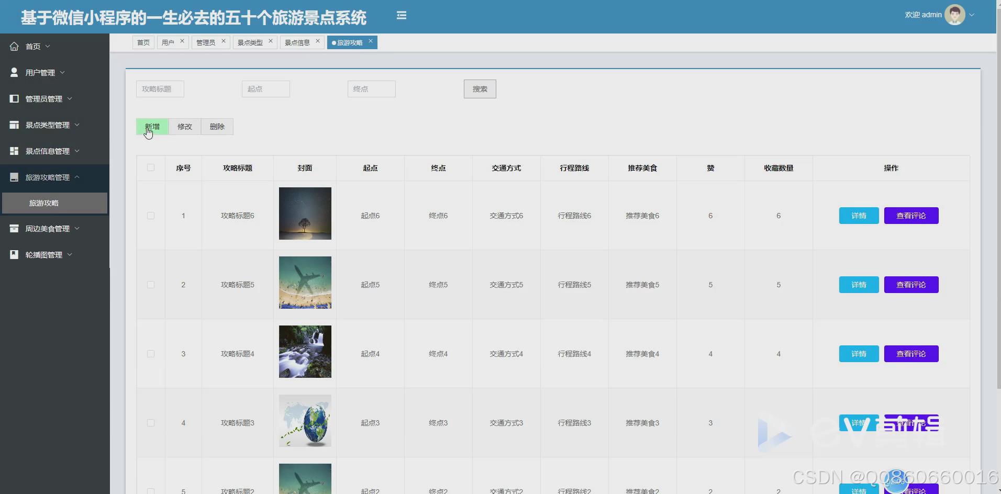Image resolution: width=1001 pixels, height=494 pixels.
Task: Expand the admin dropdown in top right
Action: (971, 15)
